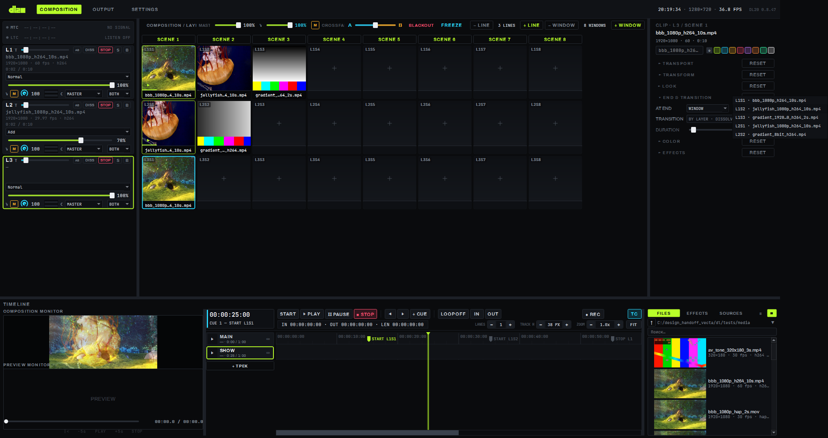
Task: Toggle the LOOPOFF button
Action: point(453,314)
